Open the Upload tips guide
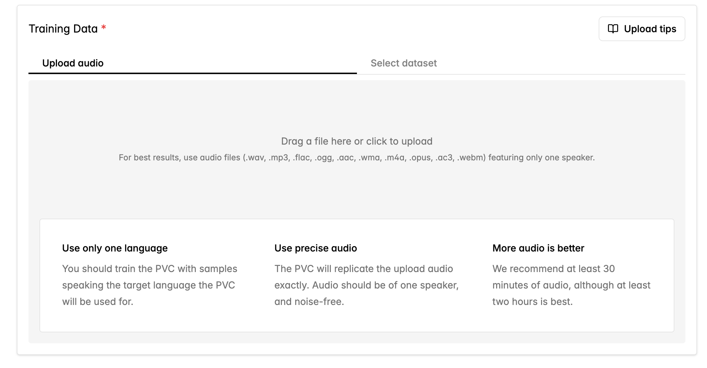 [642, 29]
